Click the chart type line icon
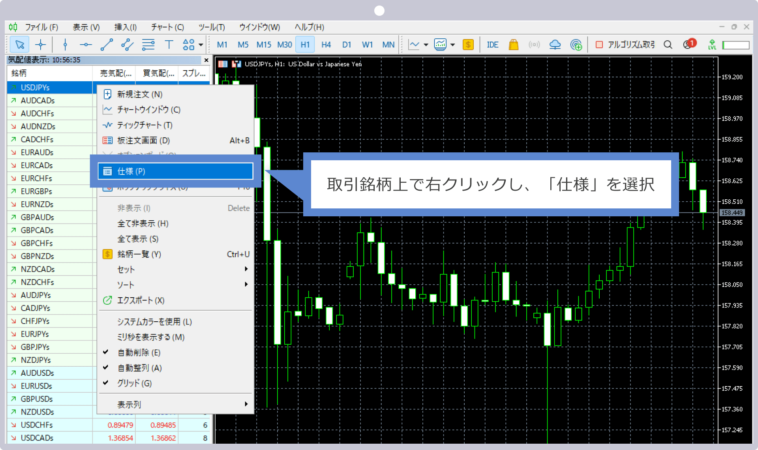Image resolution: width=758 pixels, height=450 pixels. point(414,45)
